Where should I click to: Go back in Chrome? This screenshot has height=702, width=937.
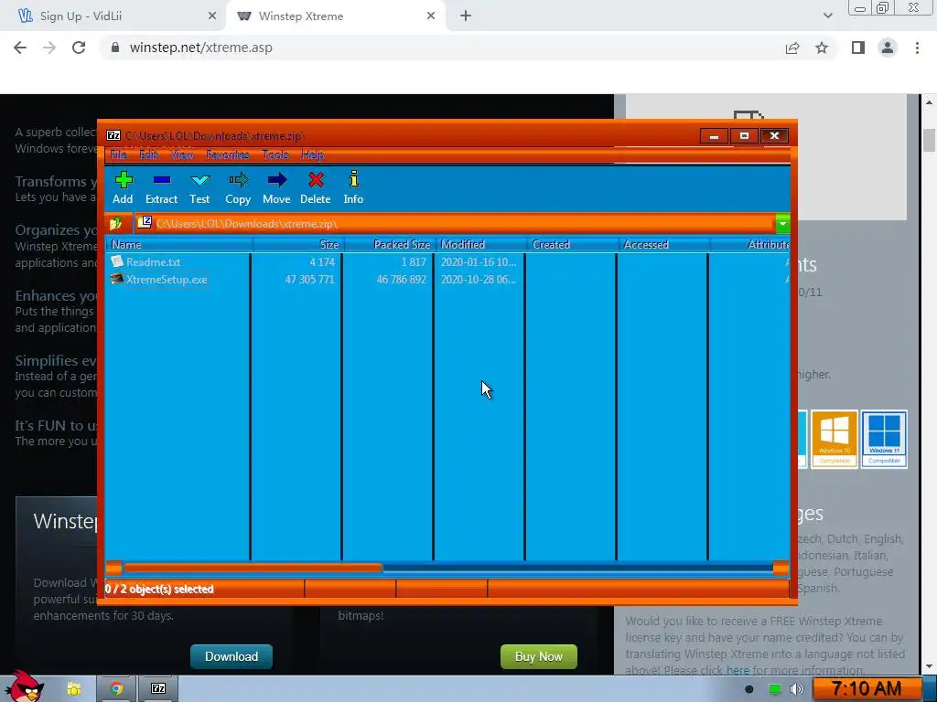point(20,48)
